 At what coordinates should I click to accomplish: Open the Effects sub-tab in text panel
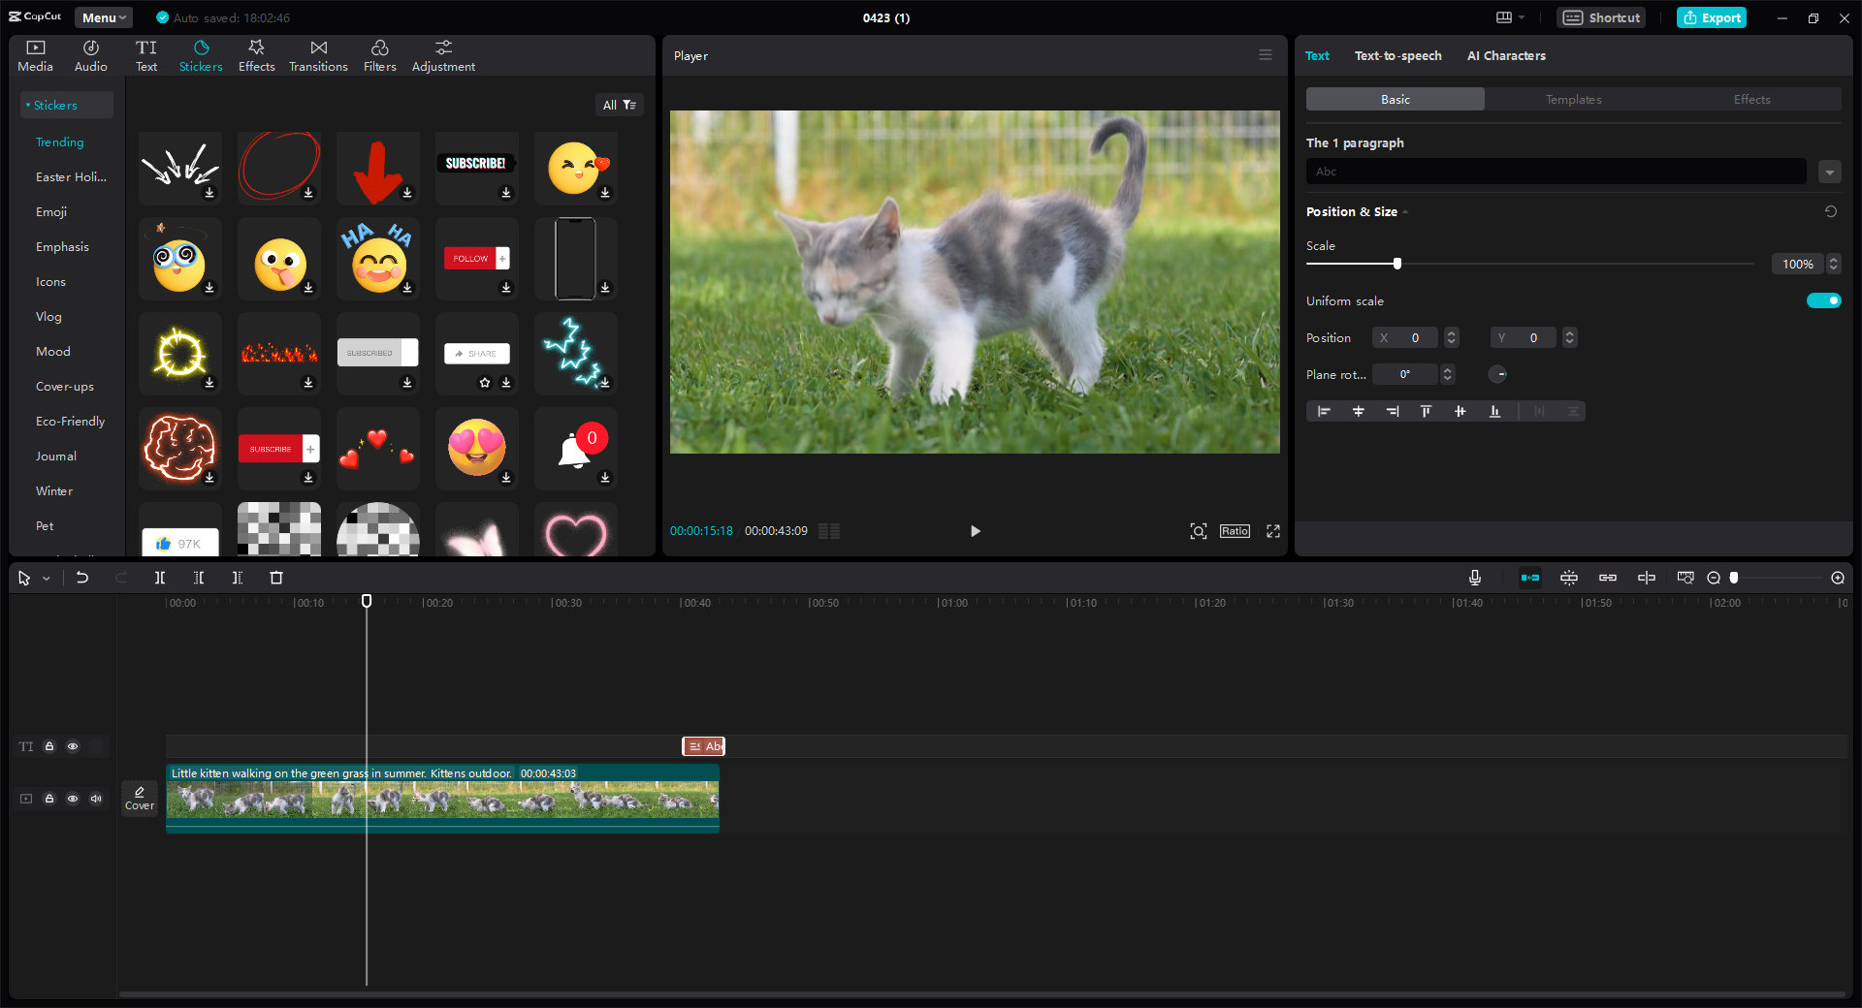[1751, 99]
